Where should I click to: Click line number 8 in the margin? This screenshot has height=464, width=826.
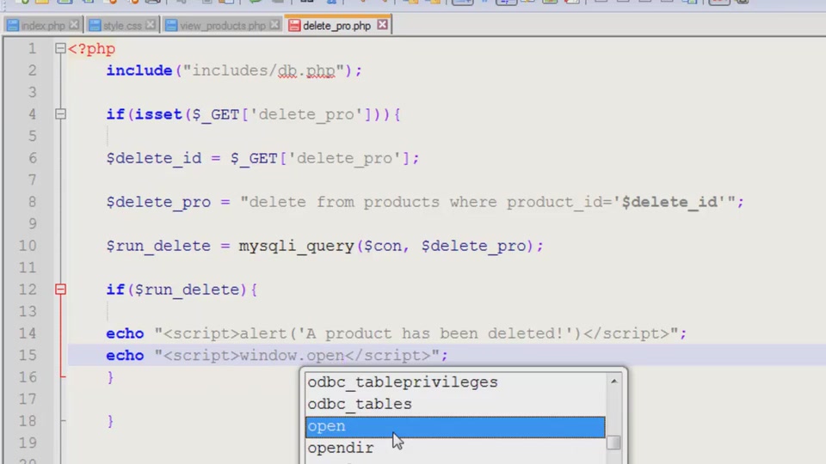(32, 202)
